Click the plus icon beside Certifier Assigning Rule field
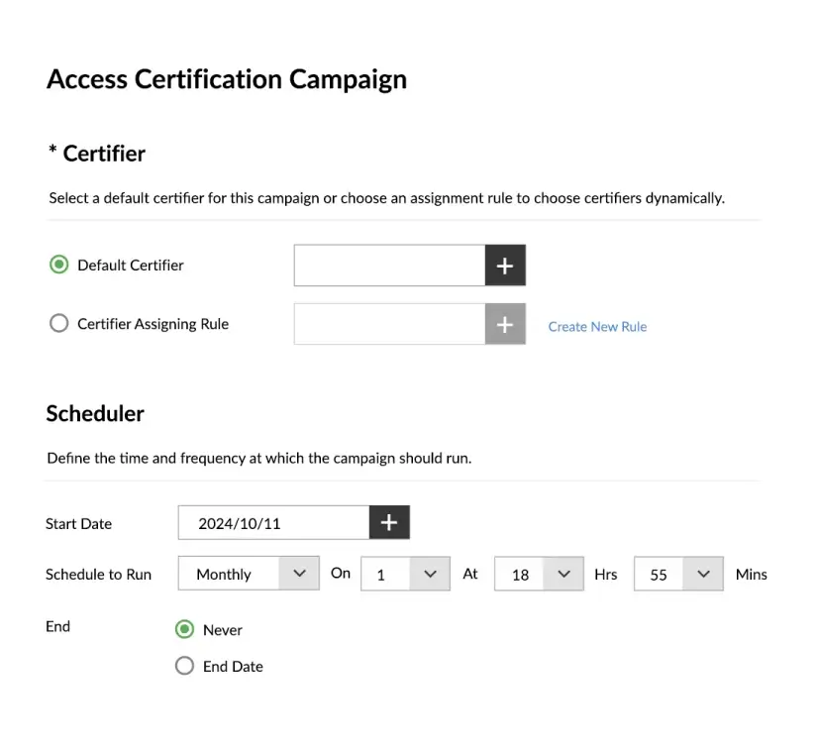This screenshot has height=753, width=817. (x=505, y=324)
